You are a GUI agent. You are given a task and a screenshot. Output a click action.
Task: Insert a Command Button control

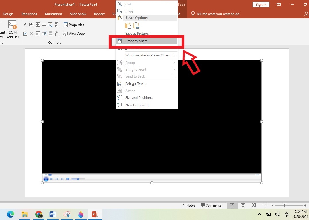(44, 24)
